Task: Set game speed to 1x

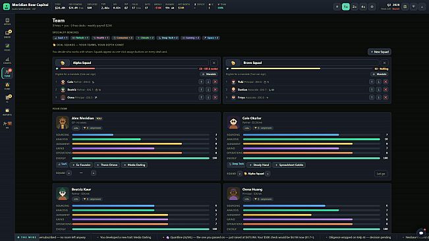Action: click(346, 7)
